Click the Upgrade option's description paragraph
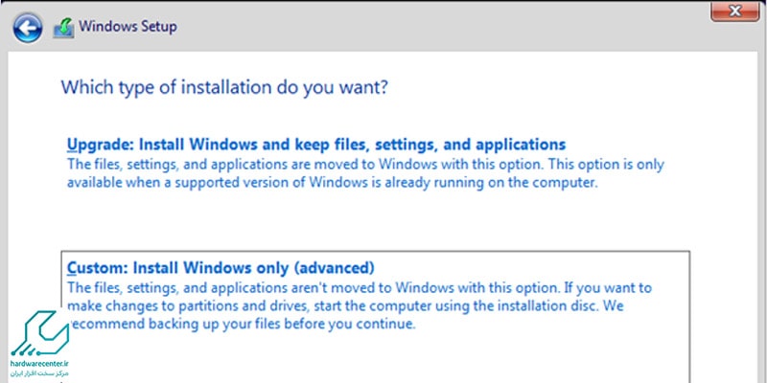Screen dimensions: 767x383 (x=365, y=174)
